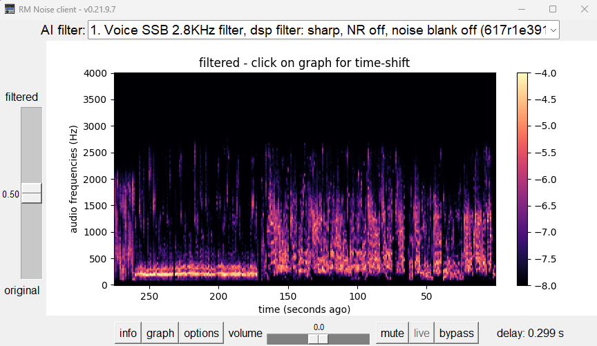Viewport: 597px width, 346px height.
Task: Mute the audio output
Action: coord(392,333)
